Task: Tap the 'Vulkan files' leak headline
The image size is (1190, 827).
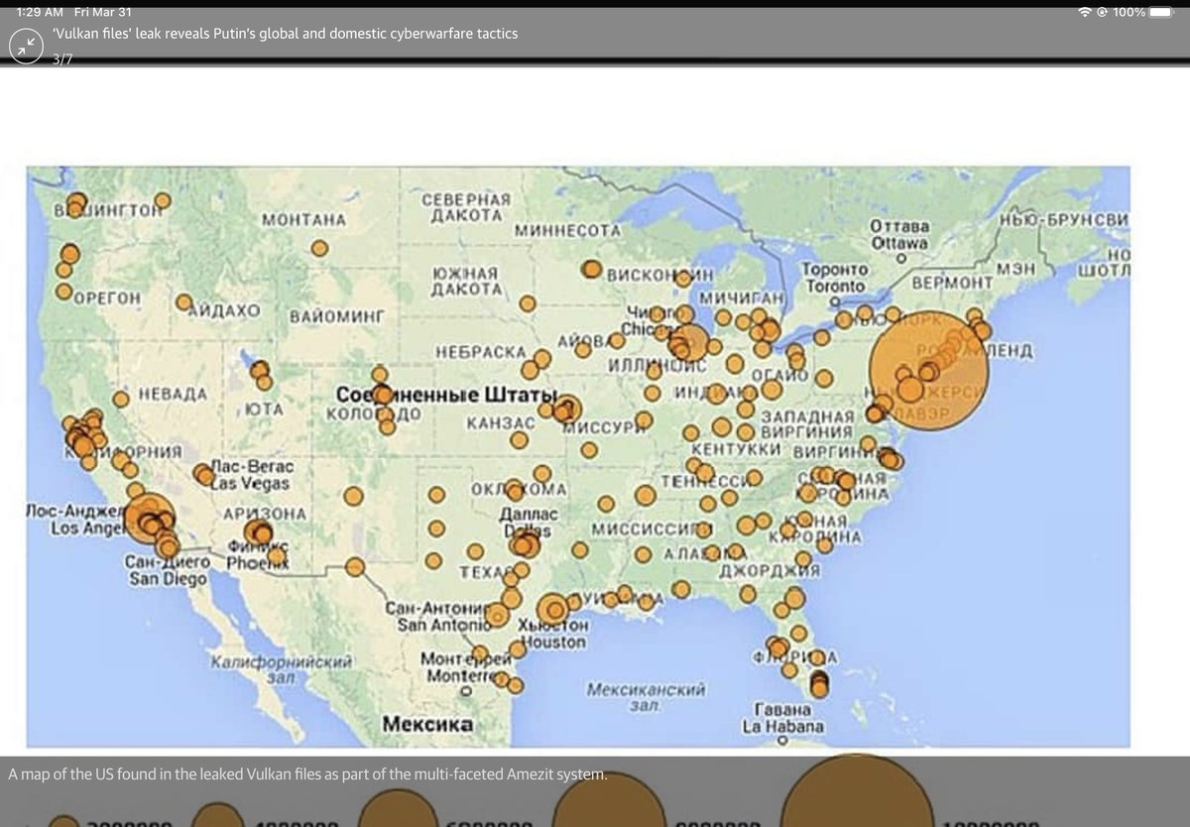Action: click(285, 34)
